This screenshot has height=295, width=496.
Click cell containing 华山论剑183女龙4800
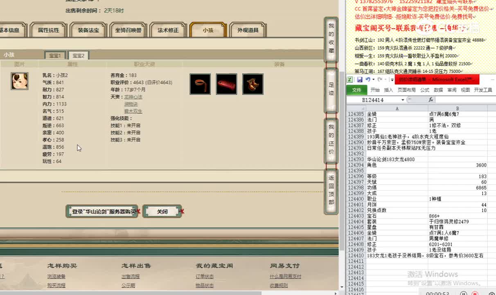pyautogui.click(x=397, y=159)
